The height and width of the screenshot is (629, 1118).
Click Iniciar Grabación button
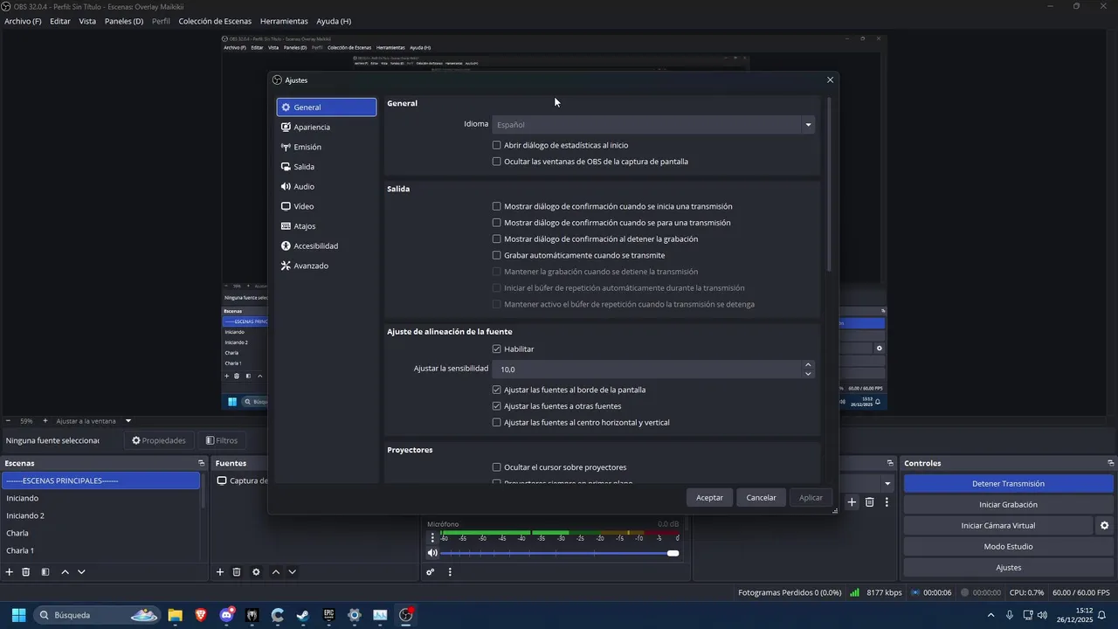(1009, 504)
